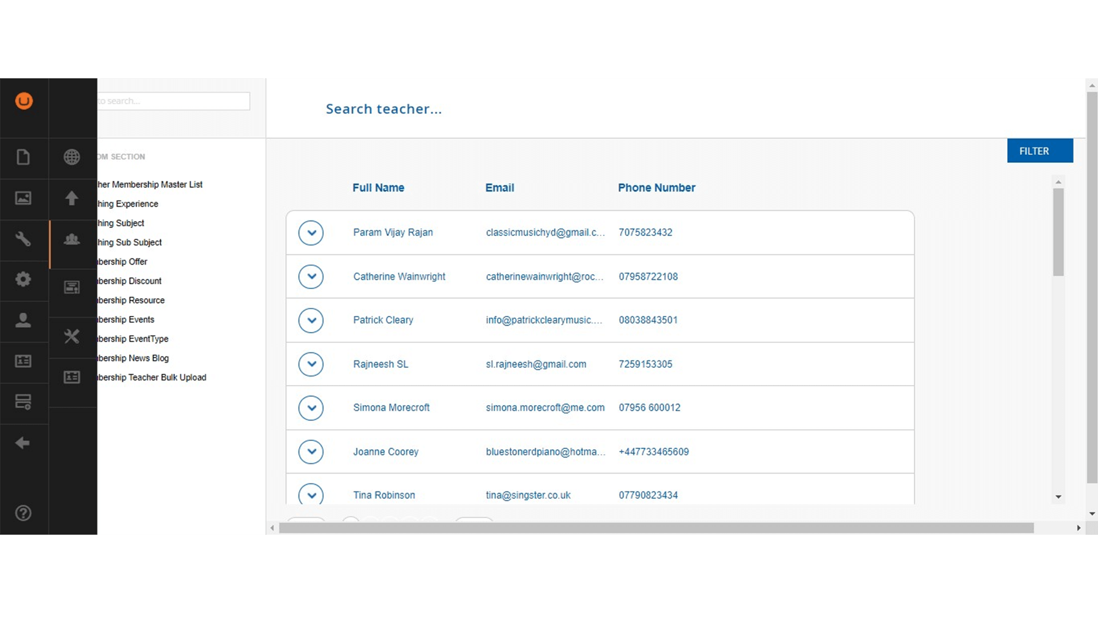The height and width of the screenshot is (617, 1098).
Task: Open Teaching Sub Subject tree item
Action: click(129, 243)
